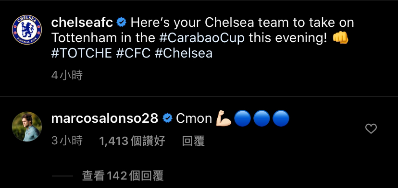Reply to marcosalonso28 via 回覆
The height and width of the screenshot is (188, 398).
tap(193, 141)
